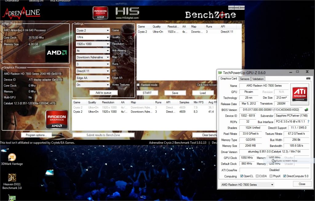Select the results row with Min FPS 8,3
This screenshot has height=201, width=315.
click(145, 112)
